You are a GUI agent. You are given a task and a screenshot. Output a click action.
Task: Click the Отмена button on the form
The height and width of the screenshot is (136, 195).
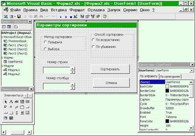click(x=111, y=83)
